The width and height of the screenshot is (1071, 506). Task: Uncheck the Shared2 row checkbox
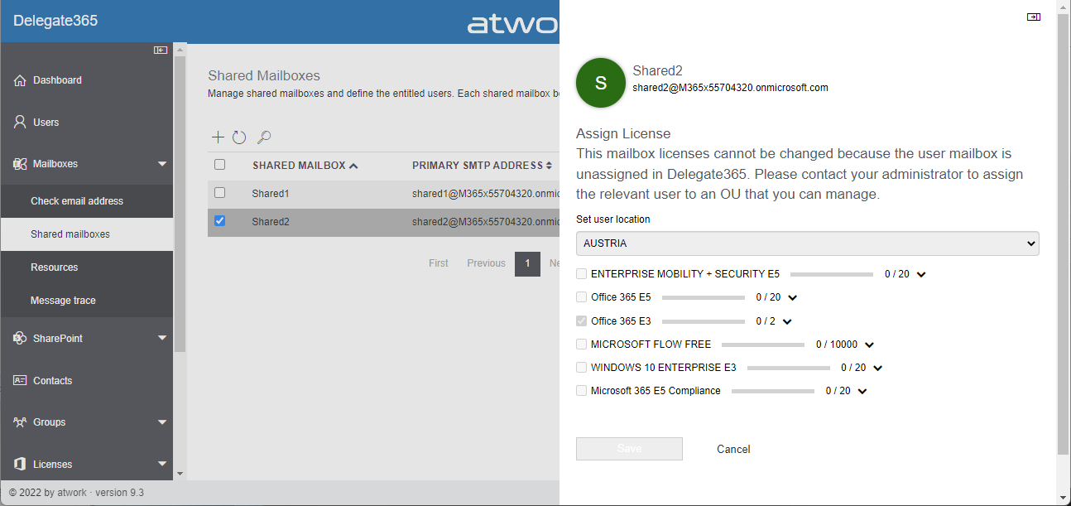pyautogui.click(x=219, y=221)
